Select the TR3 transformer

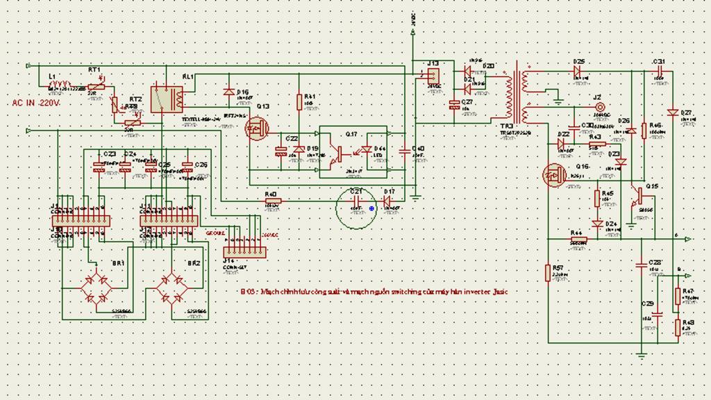518,94
